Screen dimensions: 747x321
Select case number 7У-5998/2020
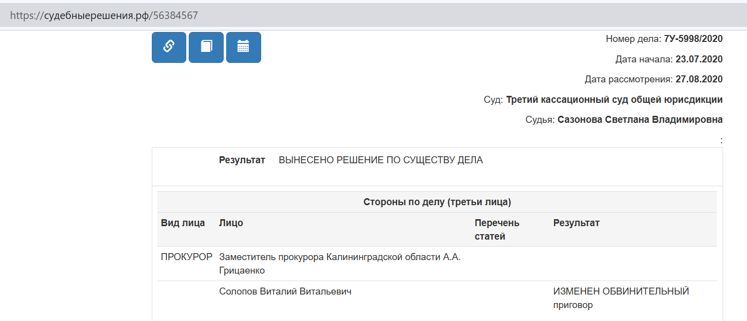click(x=693, y=39)
